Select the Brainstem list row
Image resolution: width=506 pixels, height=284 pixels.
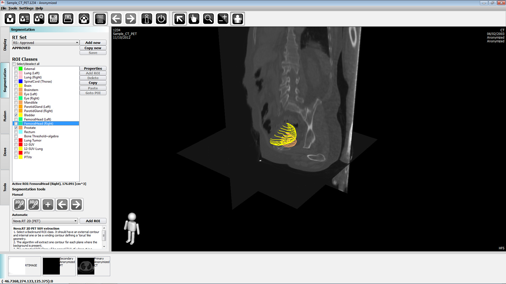point(46,90)
